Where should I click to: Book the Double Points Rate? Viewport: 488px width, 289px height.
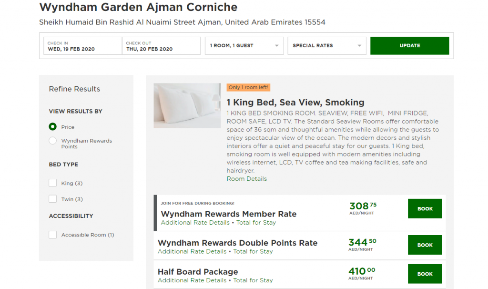(425, 245)
